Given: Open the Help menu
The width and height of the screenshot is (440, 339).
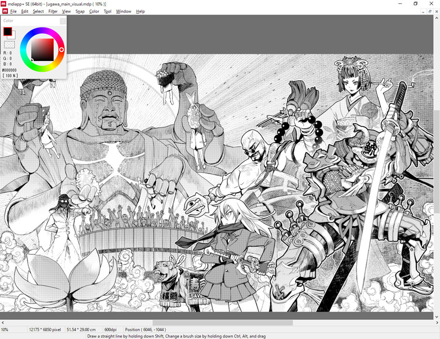Looking at the screenshot, I should [140, 11].
